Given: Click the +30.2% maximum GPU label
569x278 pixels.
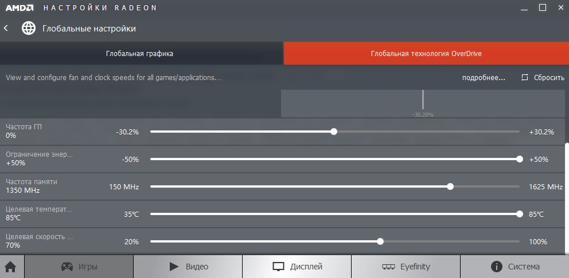Looking at the screenshot, I should point(542,132).
